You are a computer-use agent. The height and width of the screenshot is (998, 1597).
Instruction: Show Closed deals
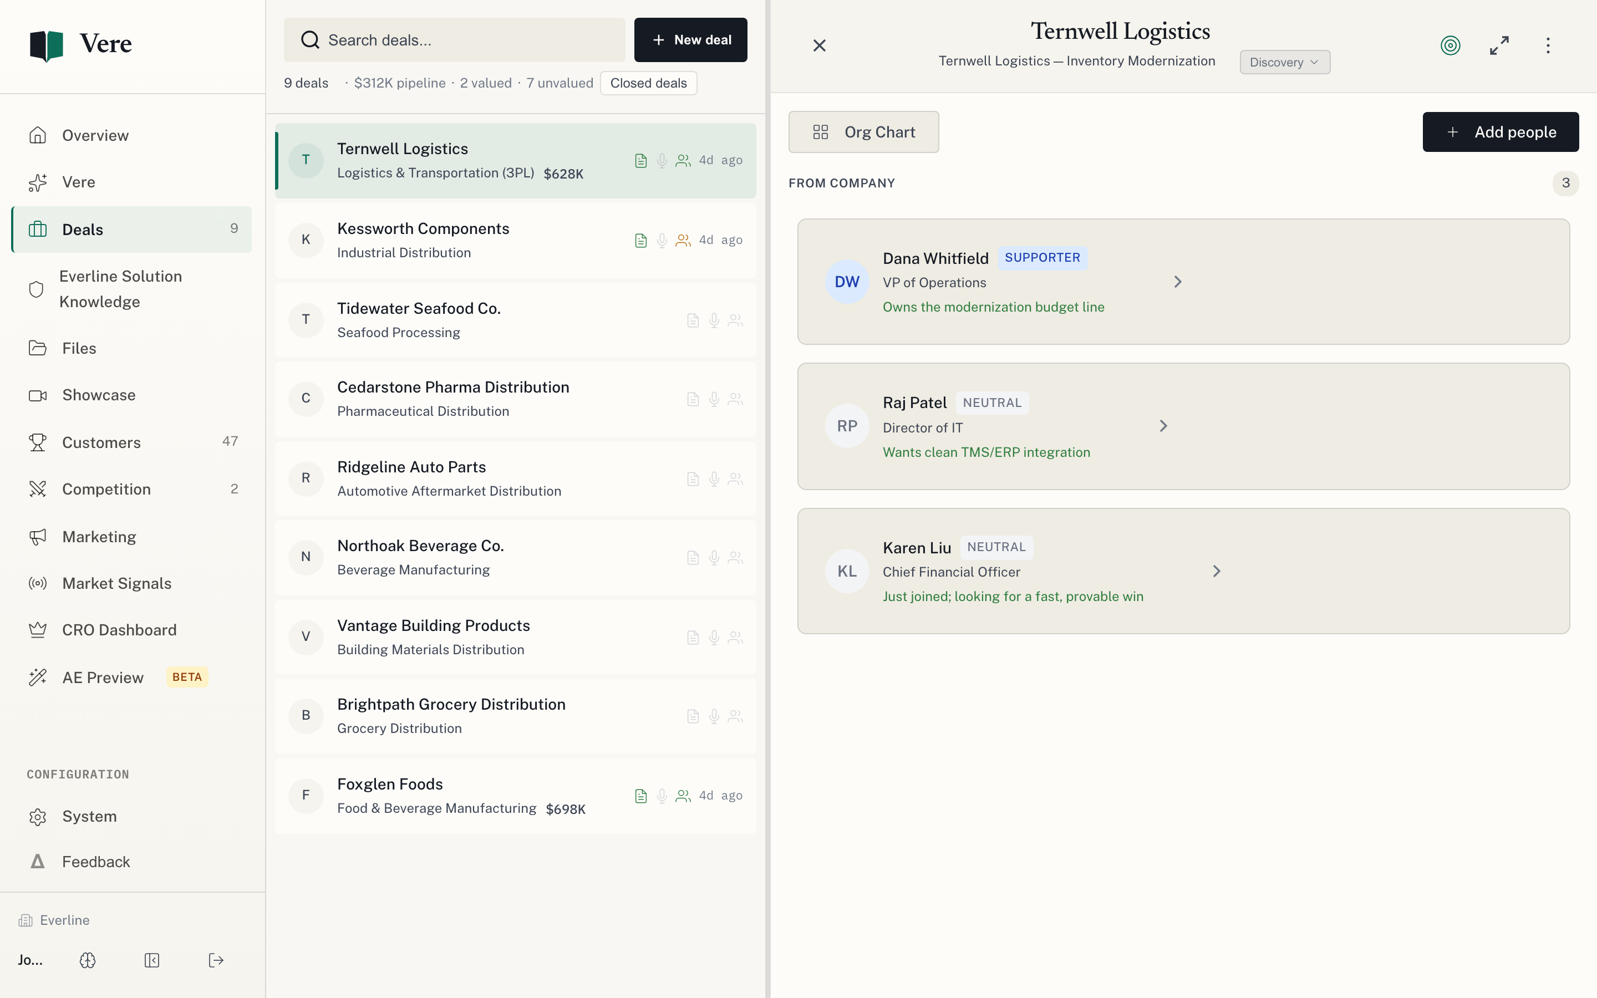[x=648, y=83]
